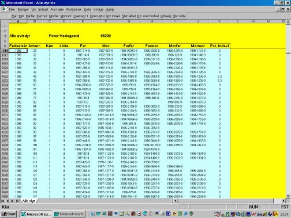Click the Pct. Indavl value 3,1 in row 1648

(x=219, y=188)
